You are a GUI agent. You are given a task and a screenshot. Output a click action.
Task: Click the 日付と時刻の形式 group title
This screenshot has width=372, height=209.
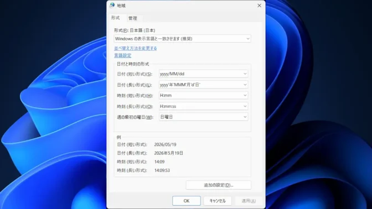point(133,64)
